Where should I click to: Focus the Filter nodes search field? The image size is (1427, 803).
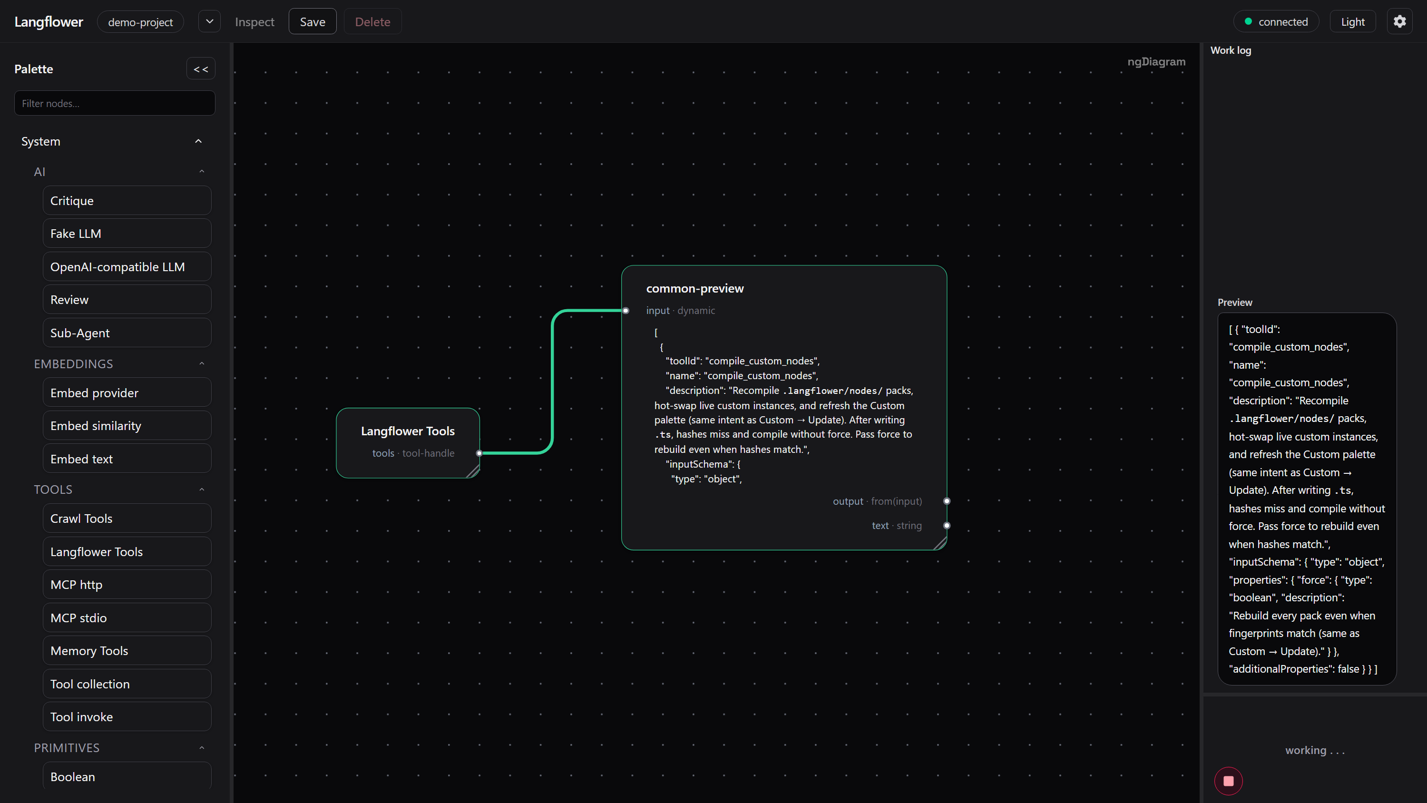tap(115, 103)
